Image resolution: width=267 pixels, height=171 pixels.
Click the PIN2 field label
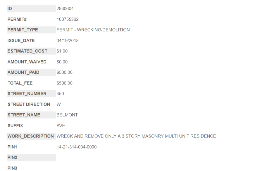tap(13, 157)
